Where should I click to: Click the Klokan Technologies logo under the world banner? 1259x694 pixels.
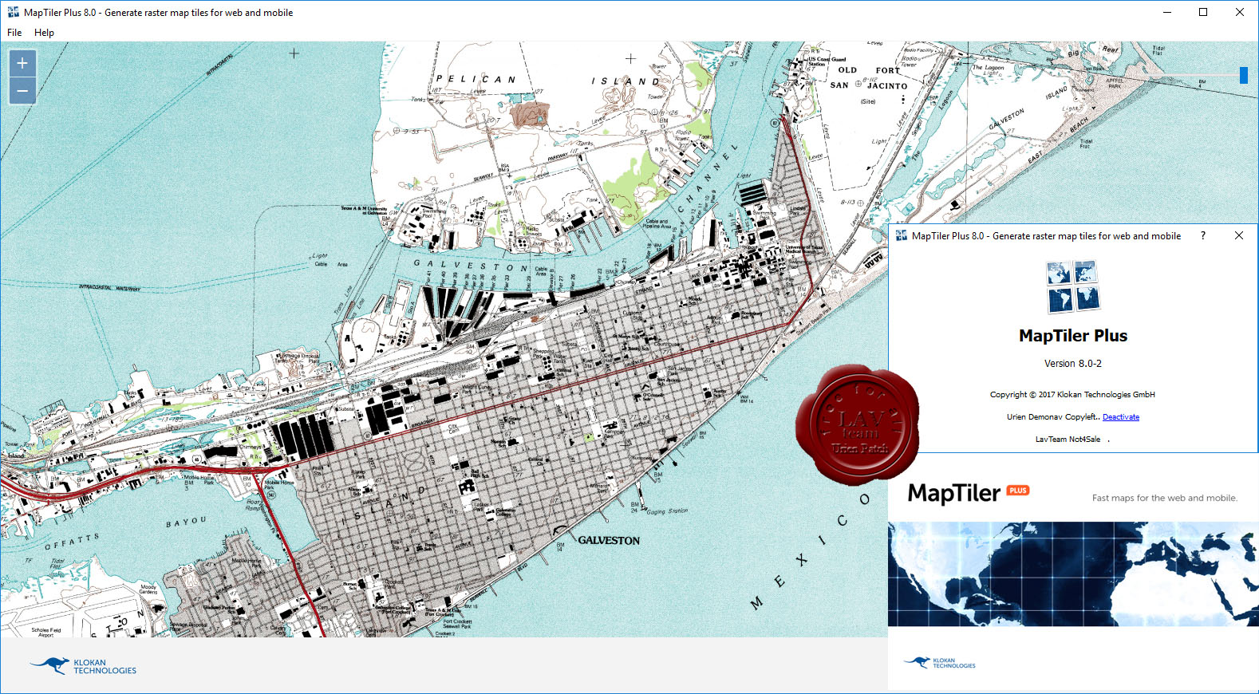pos(939,663)
